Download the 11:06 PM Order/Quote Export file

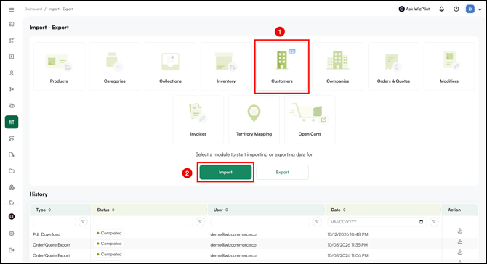click(x=460, y=252)
